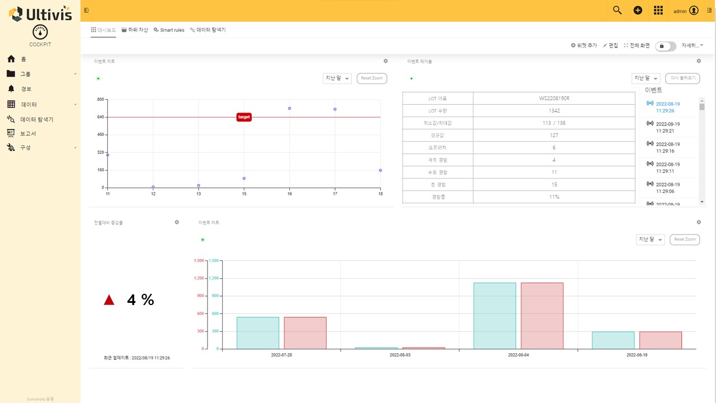
Task: Toggle the dashboard lock switch
Action: pos(665,46)
